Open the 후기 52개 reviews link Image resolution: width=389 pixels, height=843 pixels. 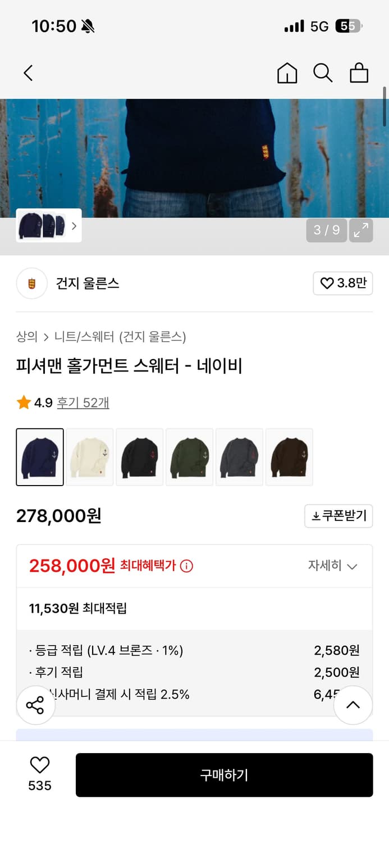pyautogui.click(x=83, y=404)
